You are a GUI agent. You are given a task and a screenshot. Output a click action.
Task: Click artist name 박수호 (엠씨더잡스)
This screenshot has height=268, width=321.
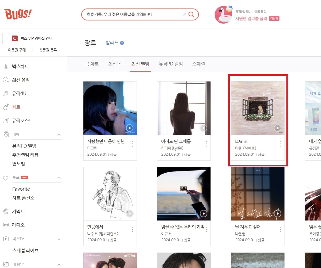point(103,234)
